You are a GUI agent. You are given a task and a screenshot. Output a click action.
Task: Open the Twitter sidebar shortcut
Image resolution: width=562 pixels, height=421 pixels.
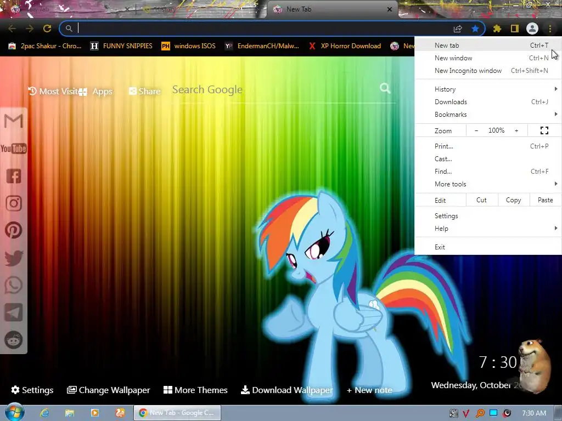click(14, 258)
